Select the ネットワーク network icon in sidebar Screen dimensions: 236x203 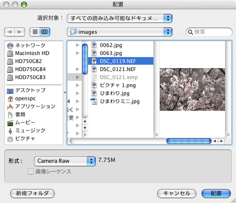click(x=10, y=45)
